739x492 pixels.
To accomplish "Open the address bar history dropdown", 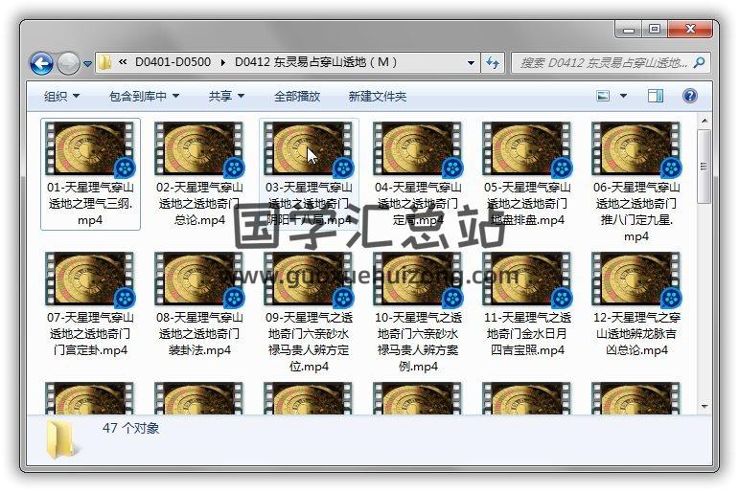I will (471, 62).
